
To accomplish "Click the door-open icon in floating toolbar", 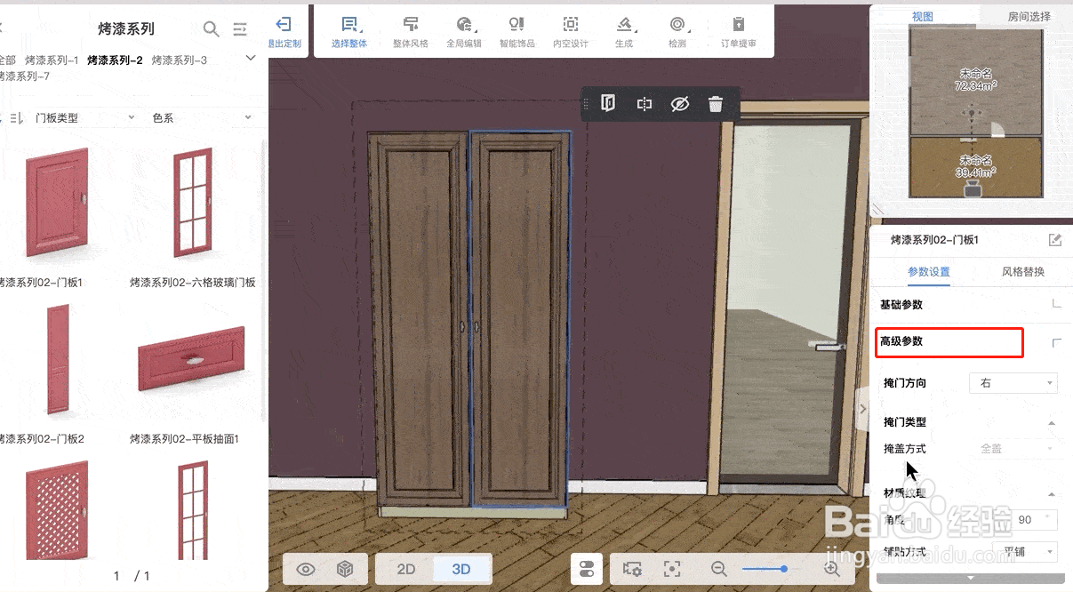I will point(608,104).
